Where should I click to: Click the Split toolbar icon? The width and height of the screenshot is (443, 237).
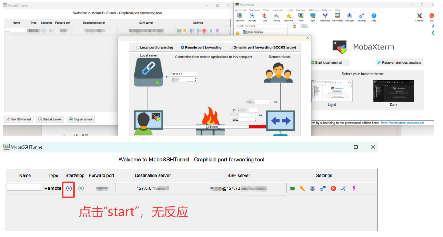coord(313,17)
